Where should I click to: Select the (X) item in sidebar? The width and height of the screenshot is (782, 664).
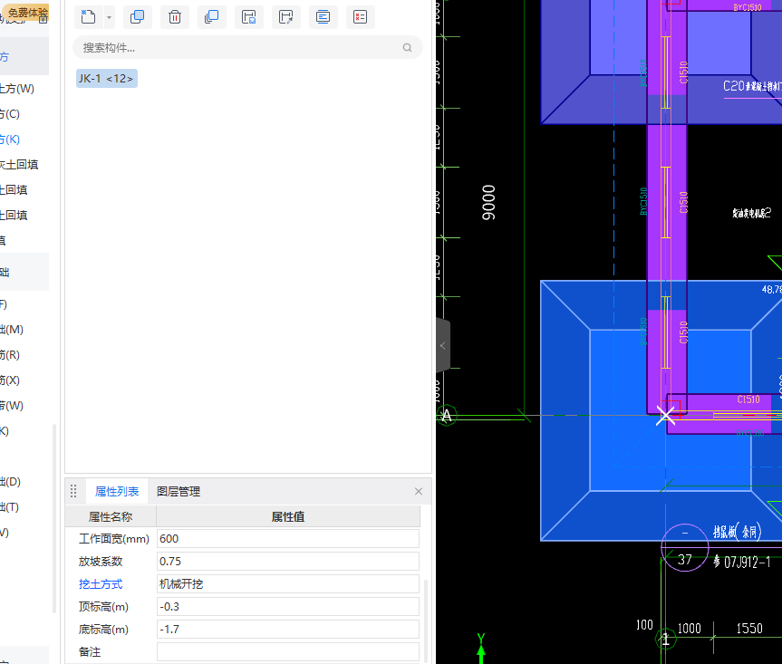[x=10, y=380]
